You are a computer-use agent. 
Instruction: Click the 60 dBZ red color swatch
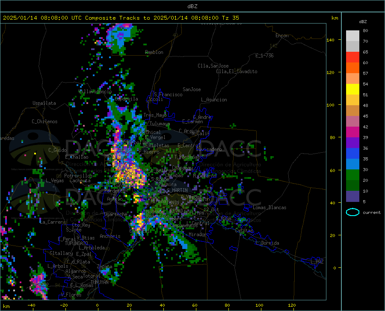pos(352,57)
